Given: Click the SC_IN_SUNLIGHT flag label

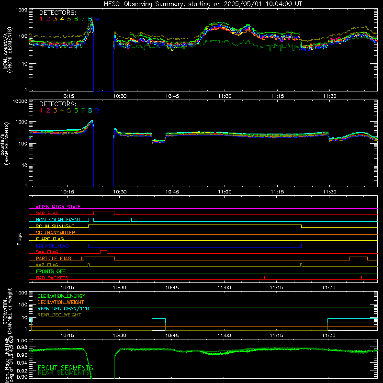Looking at the screenshot, I should point(55,226).
